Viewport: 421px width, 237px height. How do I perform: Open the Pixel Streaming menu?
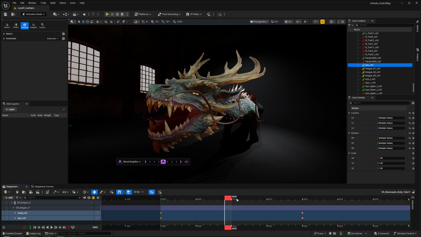169,14
